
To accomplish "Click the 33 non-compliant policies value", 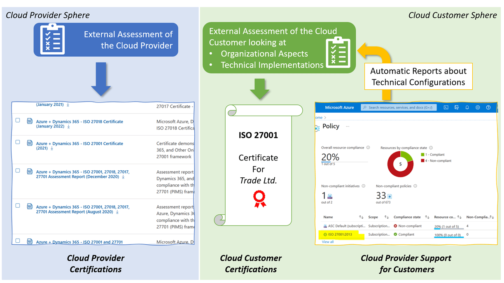I will (381, 196).
